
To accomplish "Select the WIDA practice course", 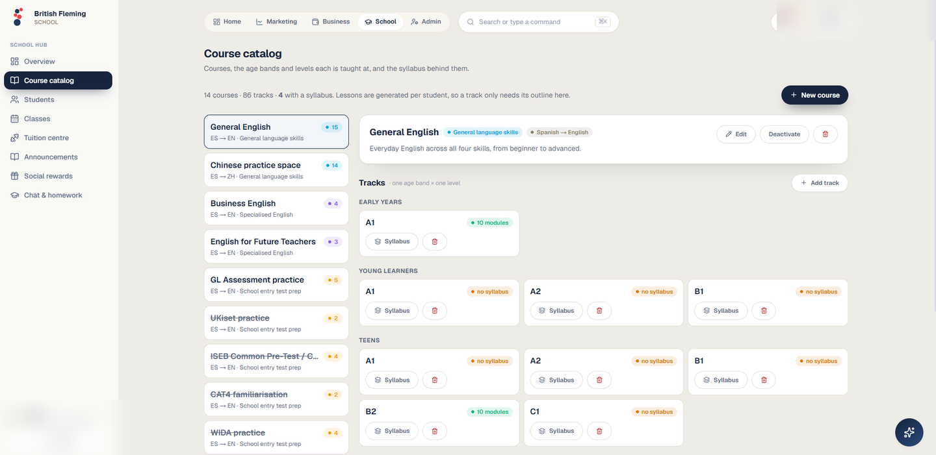I will (x=276, y=438).
